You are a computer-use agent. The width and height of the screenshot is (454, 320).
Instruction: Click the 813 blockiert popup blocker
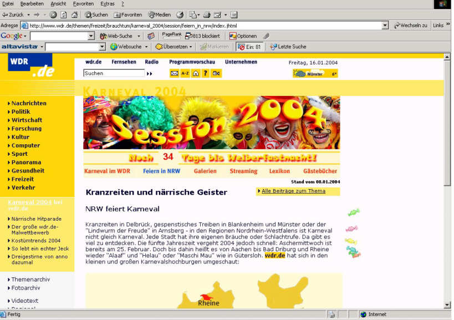(202, 36)
